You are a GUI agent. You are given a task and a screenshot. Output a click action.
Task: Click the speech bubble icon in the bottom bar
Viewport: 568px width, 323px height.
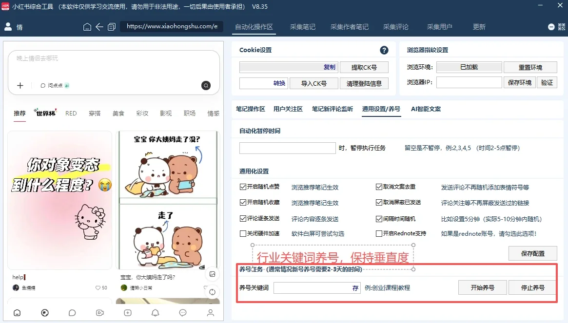tap(72, 312)
